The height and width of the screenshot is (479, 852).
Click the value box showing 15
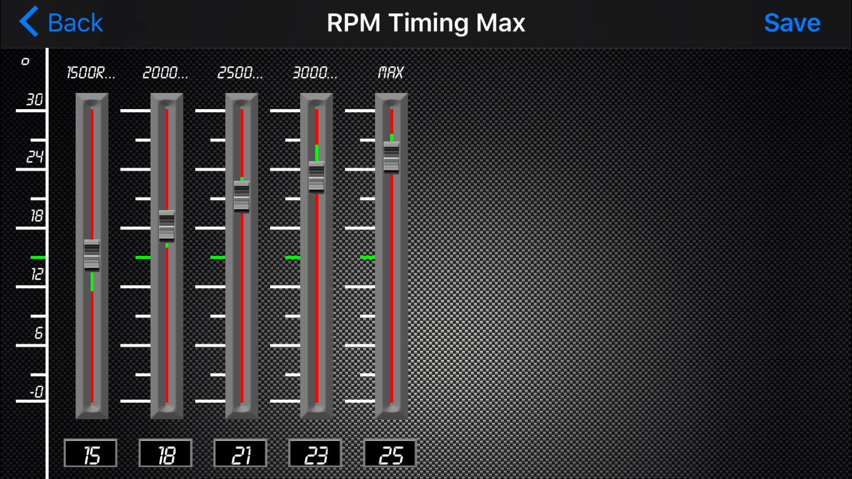[91, 454]
